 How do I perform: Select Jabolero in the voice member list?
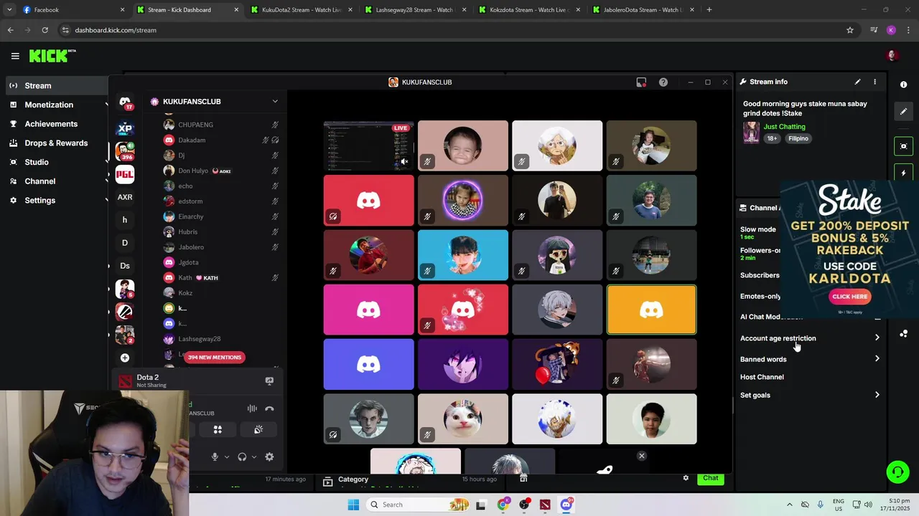[220, 247]
